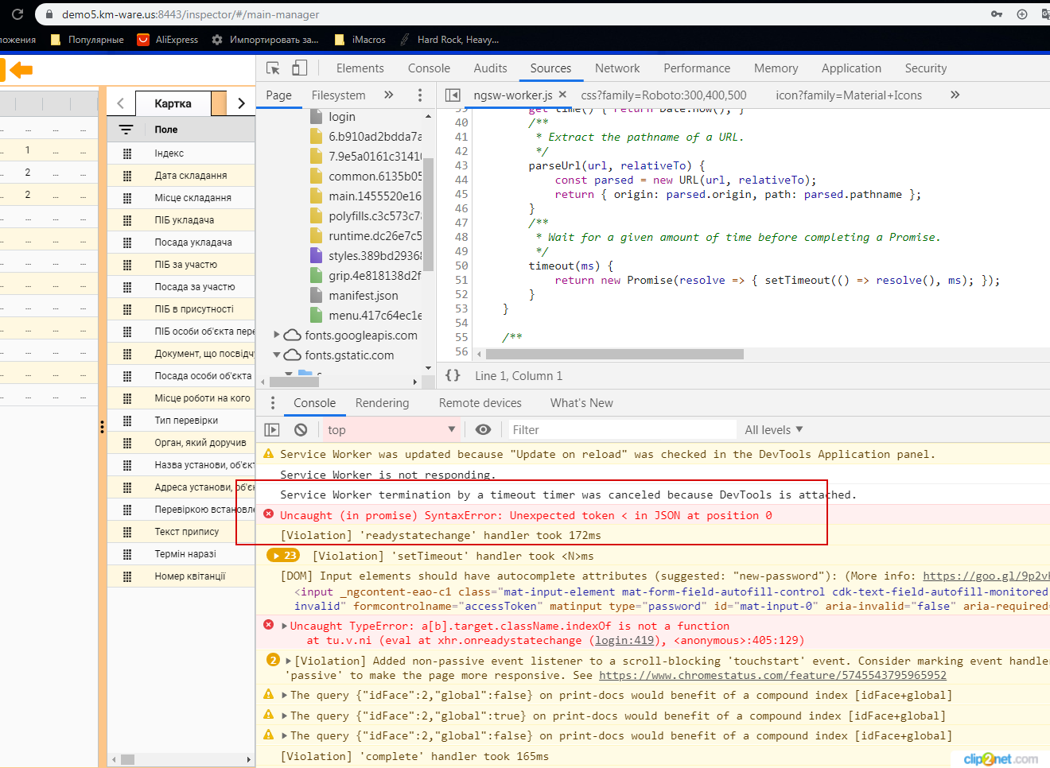Click the pretty-print braces icon
This screenshot has width=1050, height=768.
(453, 375)
